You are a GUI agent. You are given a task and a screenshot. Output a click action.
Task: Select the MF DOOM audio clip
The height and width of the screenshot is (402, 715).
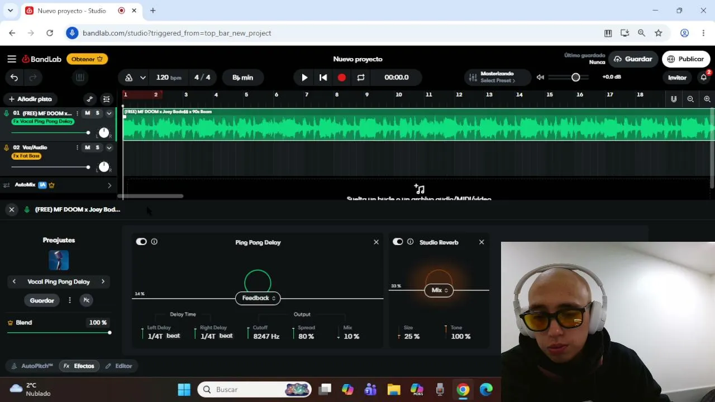(418, 124)
